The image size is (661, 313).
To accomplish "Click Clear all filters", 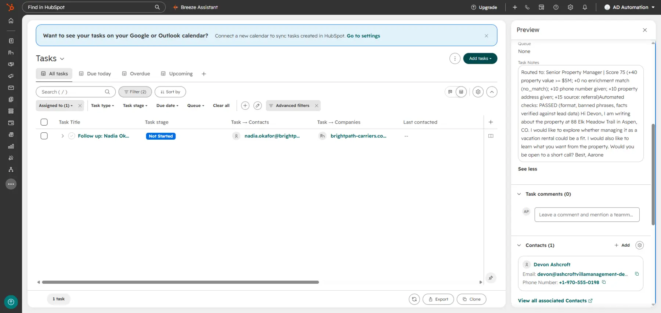I will click(221, 106).
